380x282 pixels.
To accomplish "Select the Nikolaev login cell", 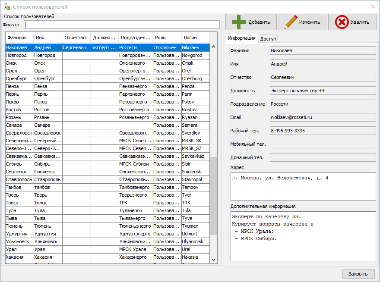I will coord(196,48).
